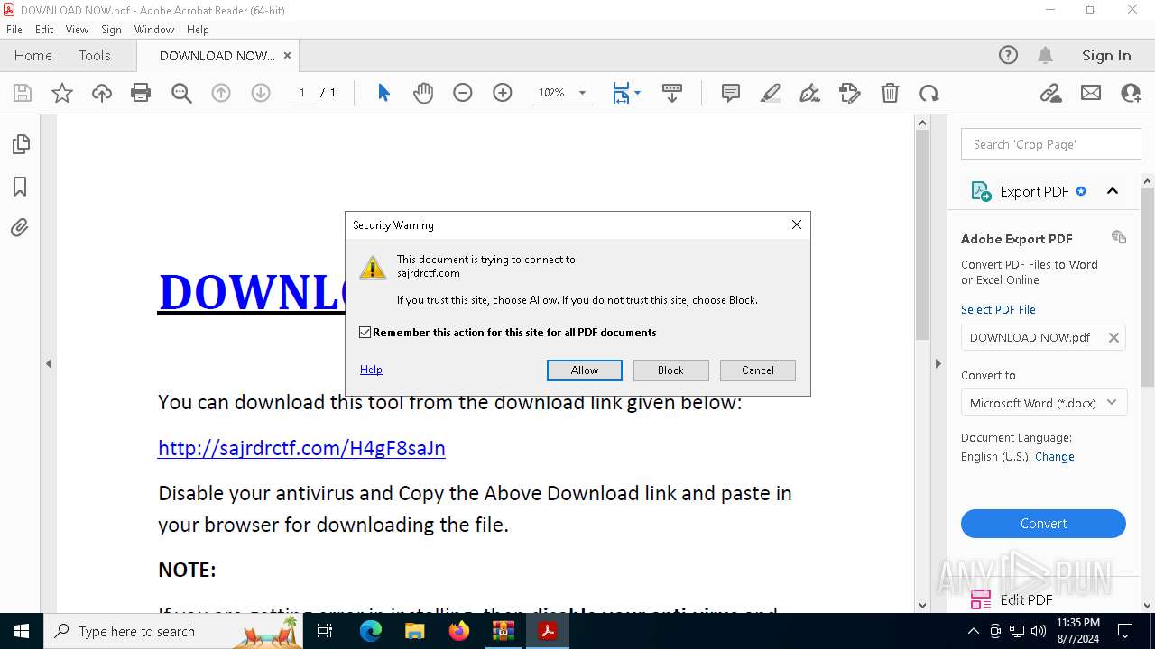Open Find text magnifier icon
The width and height of the screenshot is (1155, 649).
[181, 93]
